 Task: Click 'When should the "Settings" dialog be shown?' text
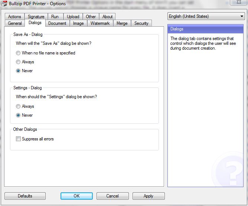coord(56,97)
